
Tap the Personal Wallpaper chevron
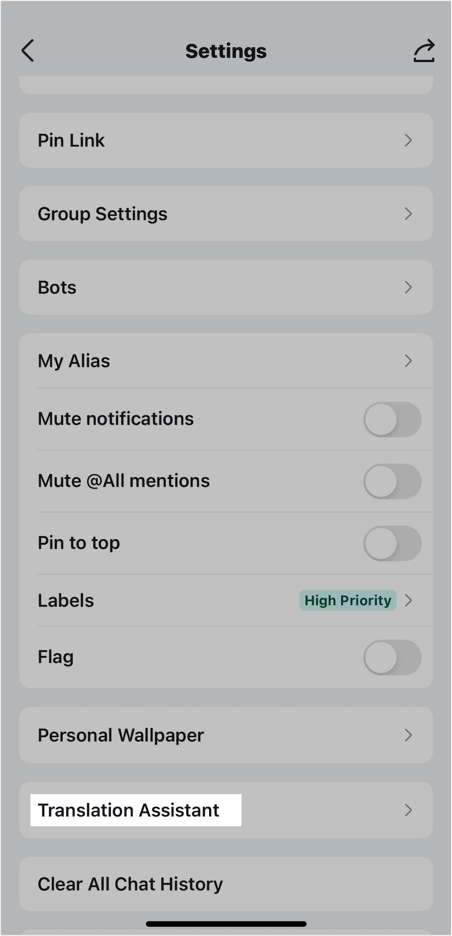point(409,735)
